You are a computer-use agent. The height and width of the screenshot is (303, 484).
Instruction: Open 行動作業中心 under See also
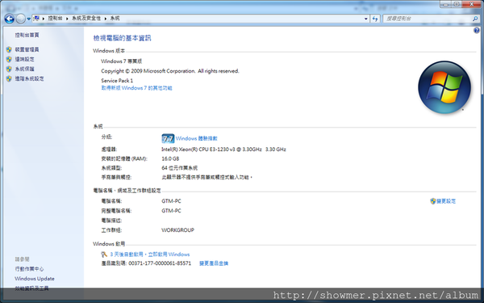pyautogui.click(x=29, y=269)
